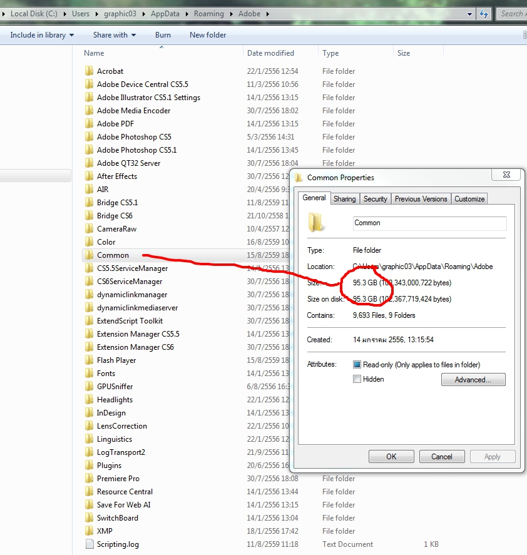This screenshot has height=555, width=527.
Task: Select the LogTransport2 folder name
Action: click(x=121, y=452)
